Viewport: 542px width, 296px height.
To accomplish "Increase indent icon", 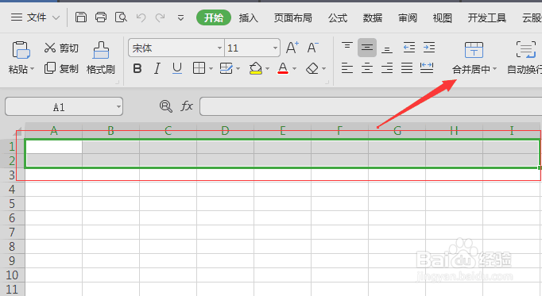I will click(x=429, y=48).
